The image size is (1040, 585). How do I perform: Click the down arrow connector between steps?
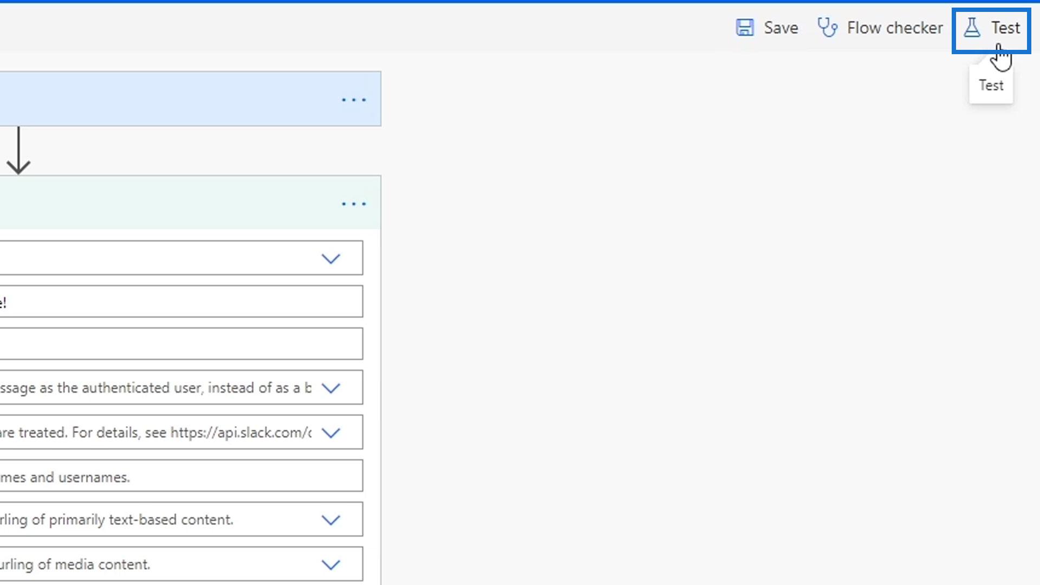pyautogui.click(x=19, y=151)
